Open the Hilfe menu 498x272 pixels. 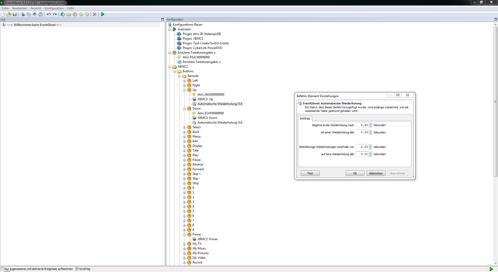click(x=71, y=8)
